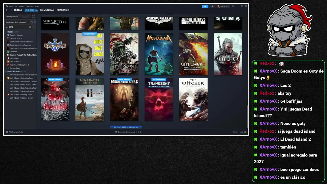Open Transient Extended Edition cover
327x184 pixels.
(159, 99)
